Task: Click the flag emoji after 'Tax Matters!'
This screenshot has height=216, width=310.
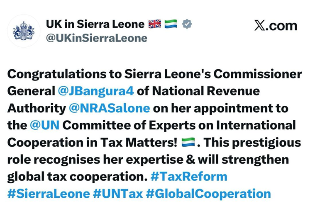Action: pos(189,143)
